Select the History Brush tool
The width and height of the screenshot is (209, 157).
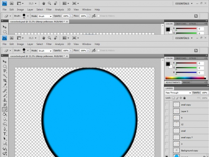[x=5, y=105]
